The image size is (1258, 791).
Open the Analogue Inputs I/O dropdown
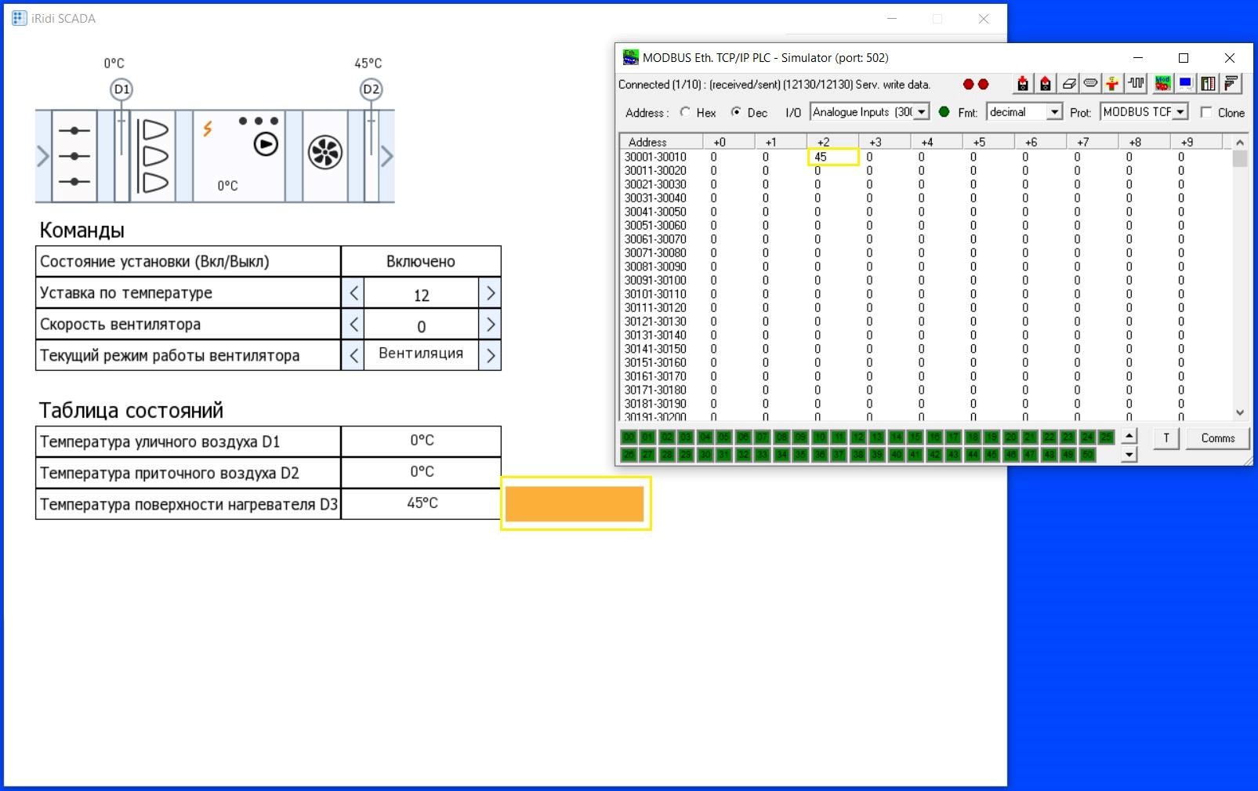922,112
